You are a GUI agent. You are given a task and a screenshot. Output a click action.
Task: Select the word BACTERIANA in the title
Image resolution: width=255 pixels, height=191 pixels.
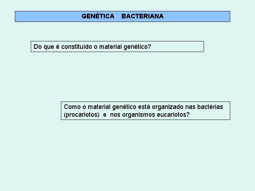142,16
